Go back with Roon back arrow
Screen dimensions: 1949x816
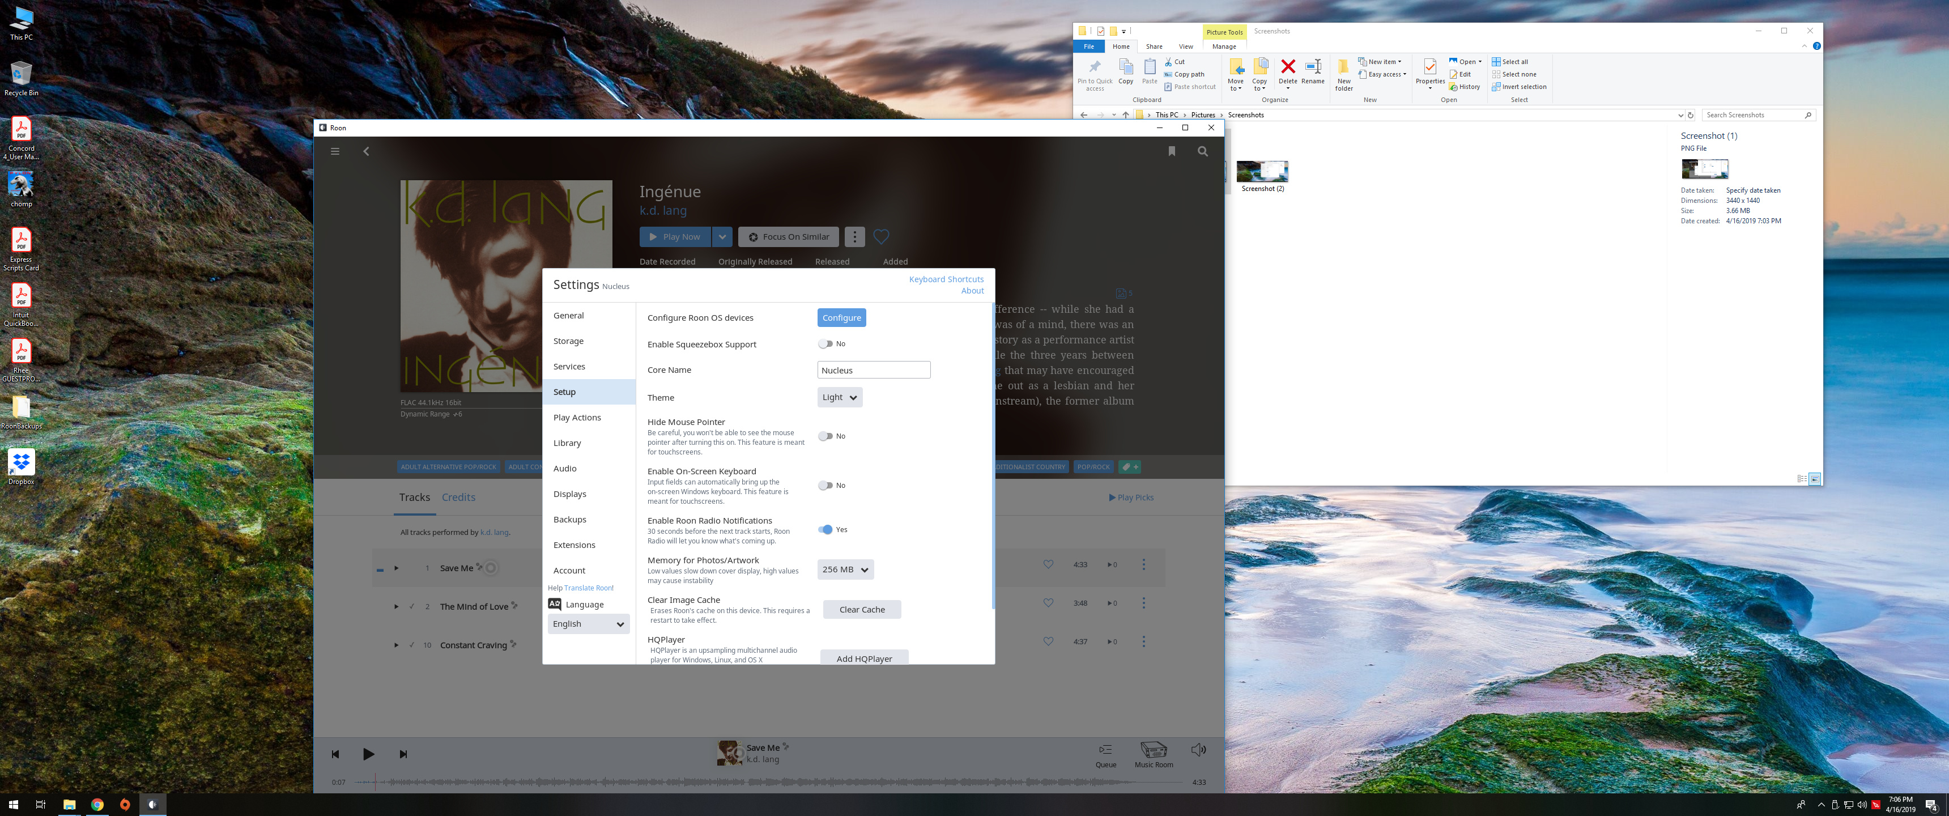(366, 151)
